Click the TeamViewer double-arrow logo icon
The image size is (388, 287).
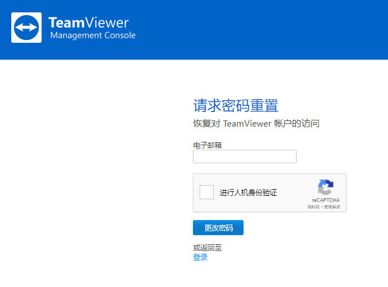click(x=27, y=28)
